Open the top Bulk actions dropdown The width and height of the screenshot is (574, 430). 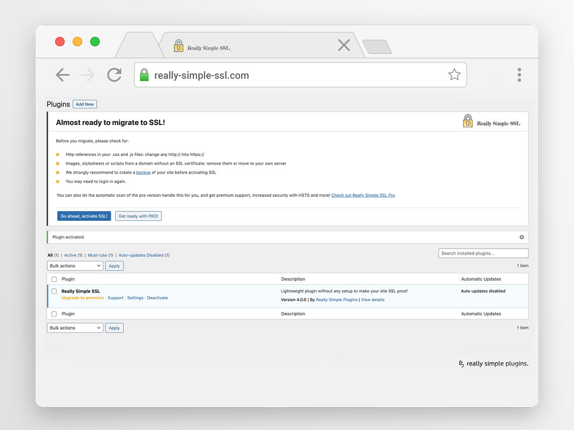[x=75, y=266]
